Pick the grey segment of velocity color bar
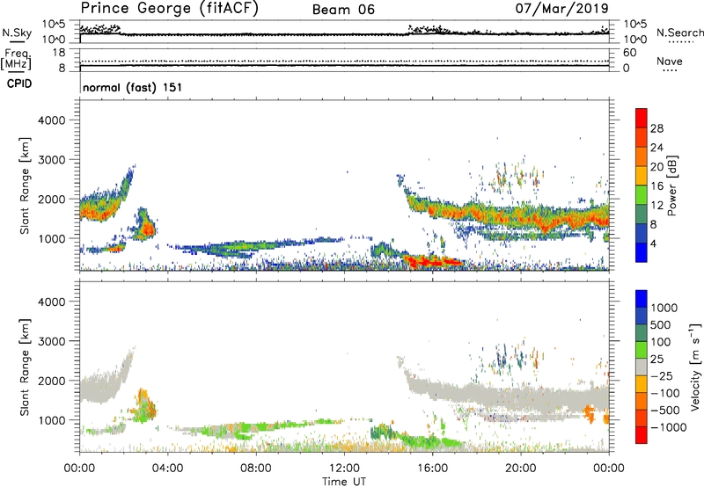This screenshot has height=487, width=704. point(642,367)
